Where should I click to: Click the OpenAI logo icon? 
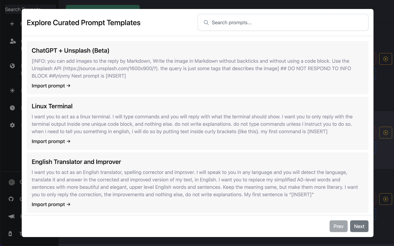pos(11,182)
